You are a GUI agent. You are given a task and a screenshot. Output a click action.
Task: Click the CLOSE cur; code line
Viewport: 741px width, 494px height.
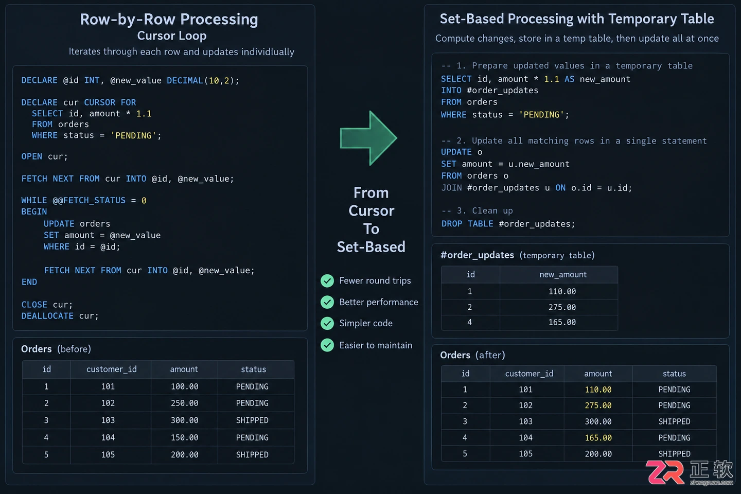(x=47, y=305)
